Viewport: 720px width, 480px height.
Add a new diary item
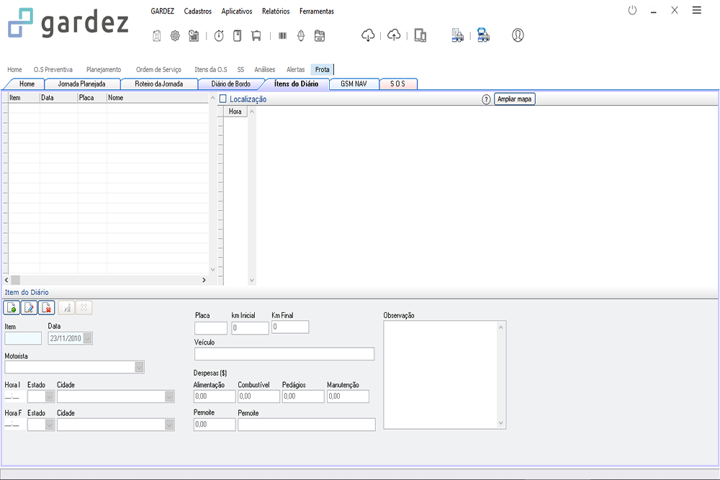click(x=12, y=307)
